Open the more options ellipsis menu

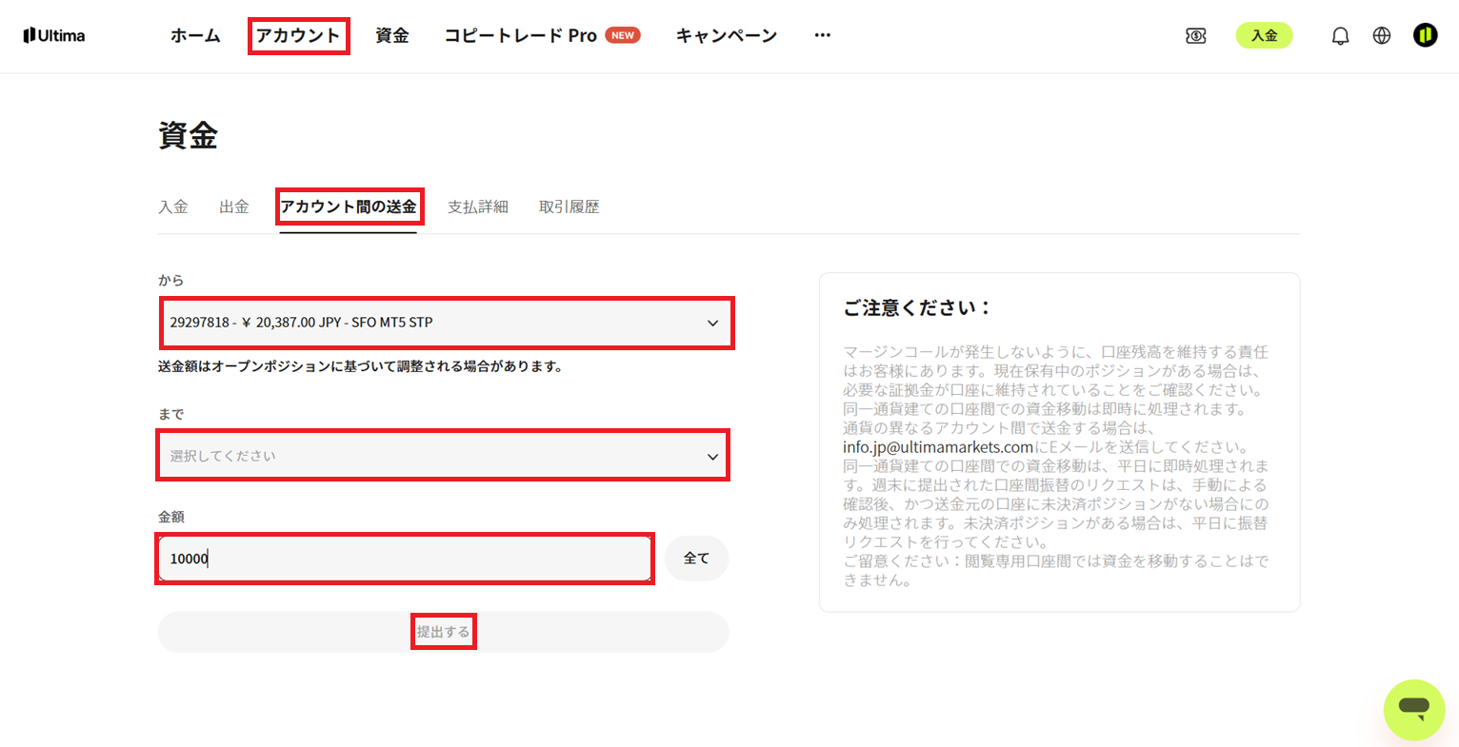[x=823, y=35]
